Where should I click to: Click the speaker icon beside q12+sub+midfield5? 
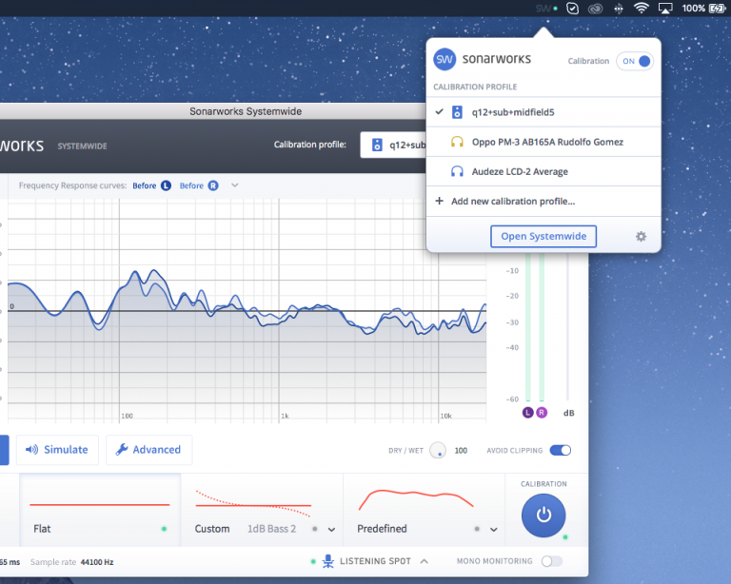pos(457,112)
